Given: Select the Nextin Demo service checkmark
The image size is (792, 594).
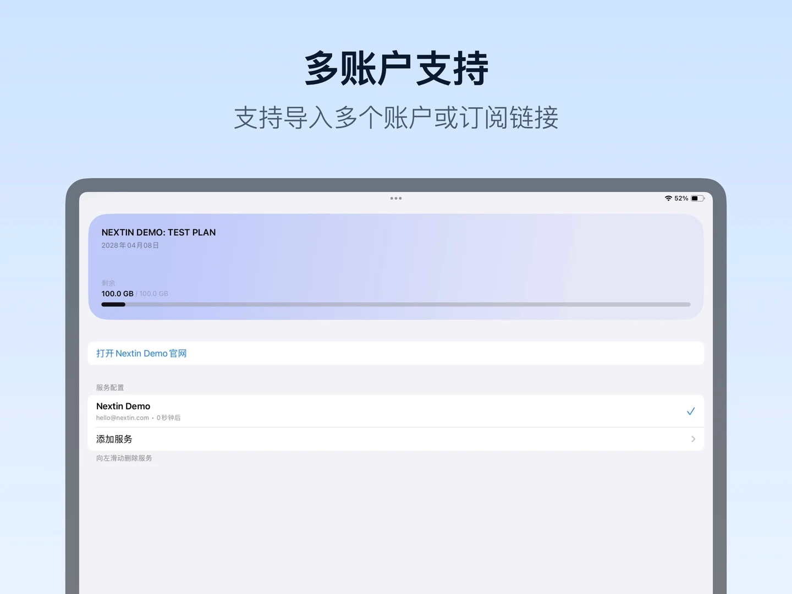Looking at the screenshot, I should coord(691,411).
